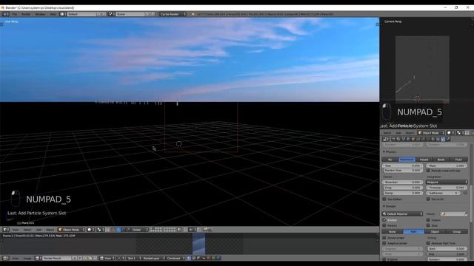Click the properties editor type icon
The height and width of the screenshot is (266, 474).
click(386, 139)
